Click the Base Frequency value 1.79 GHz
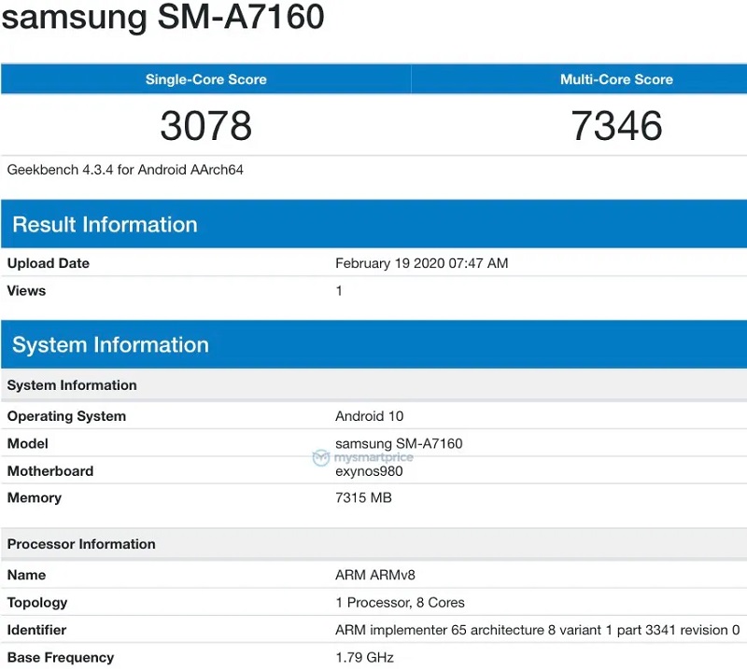This screenshot has height=669, width=747. coord(363,657)
